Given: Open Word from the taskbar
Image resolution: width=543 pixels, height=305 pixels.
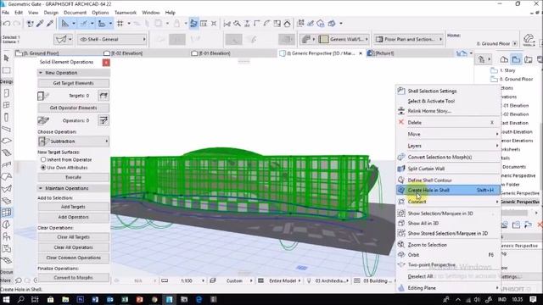Looking at the screenshot, I should coord(95,299).
